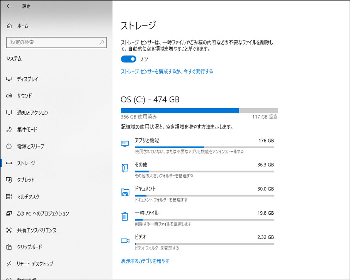Select the ディスプレイ monitor icon

(x=9, y=79)
